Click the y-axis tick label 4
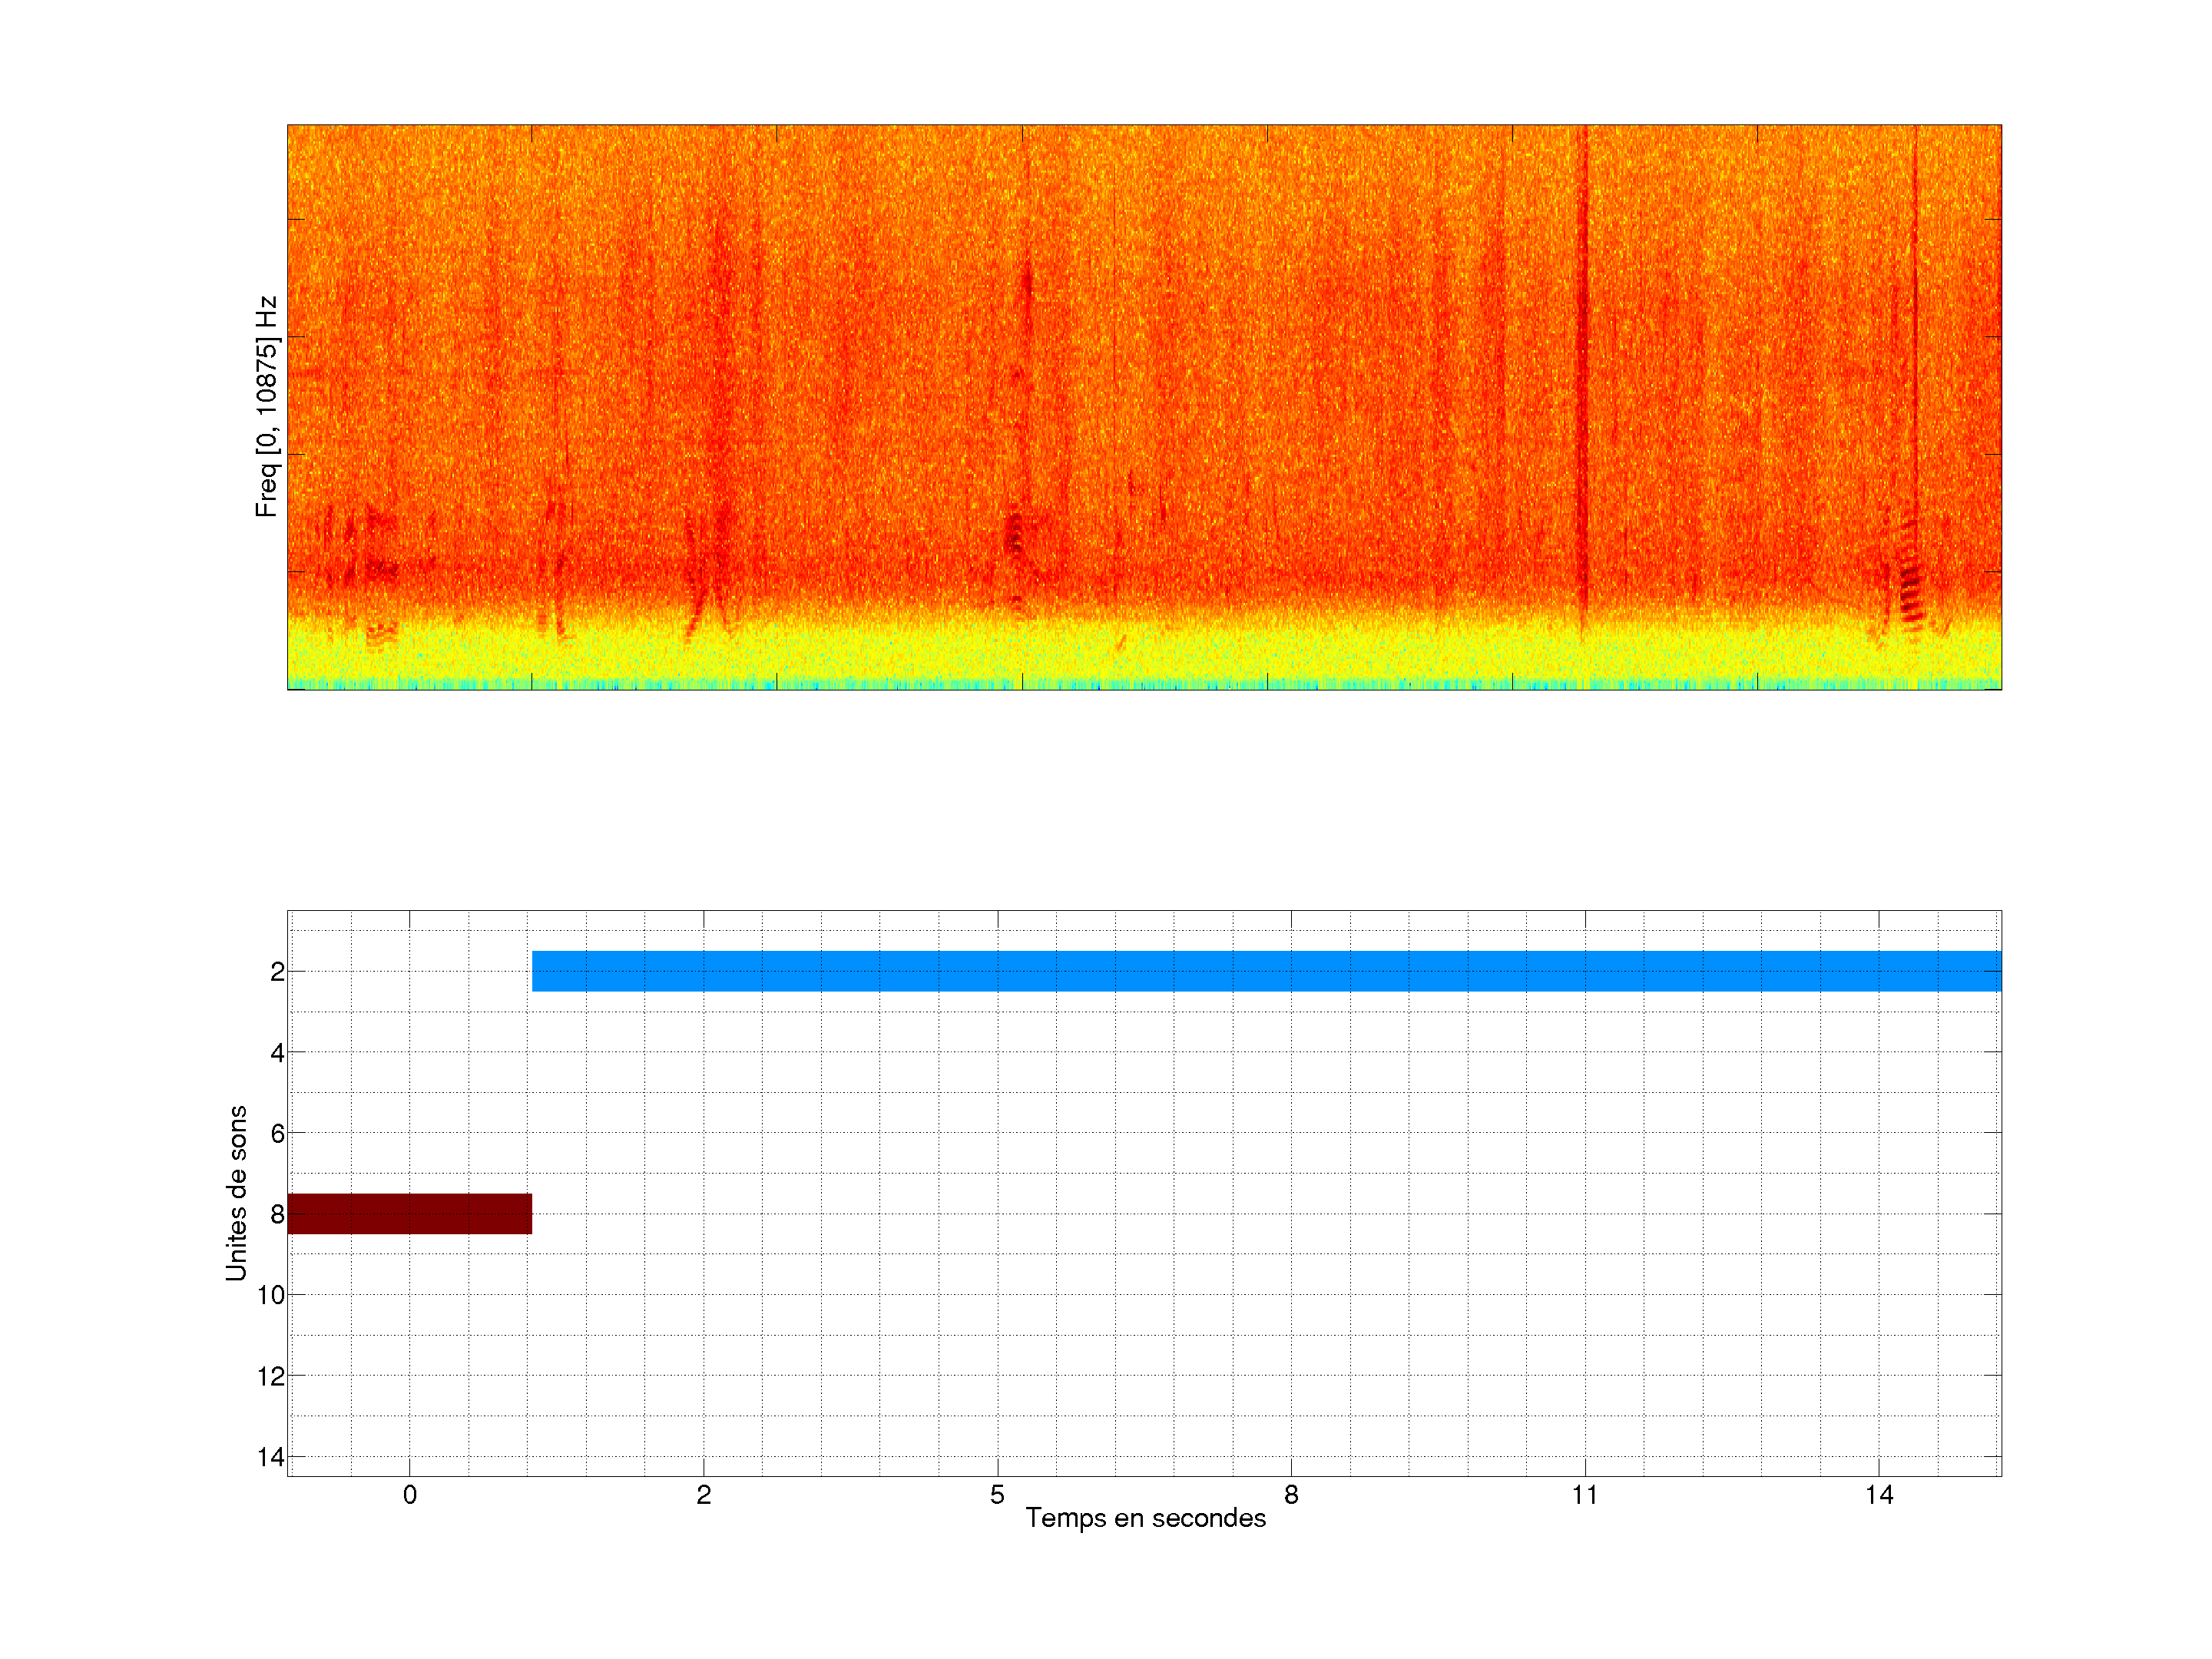 point(277,1052)
